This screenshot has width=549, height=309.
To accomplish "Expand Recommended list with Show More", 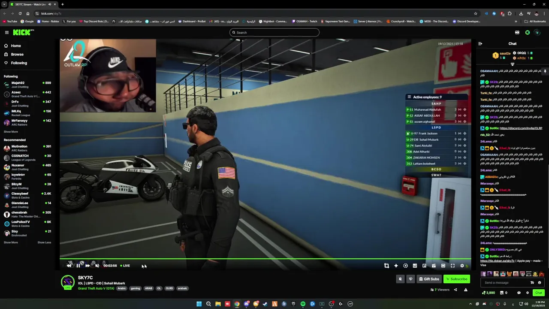I will pos(11,242).
